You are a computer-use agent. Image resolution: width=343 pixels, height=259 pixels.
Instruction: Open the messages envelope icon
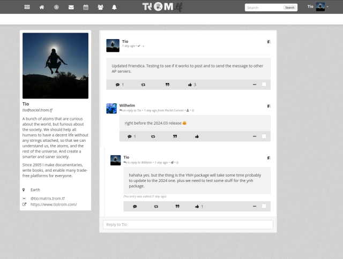click(x=71, y=7)
